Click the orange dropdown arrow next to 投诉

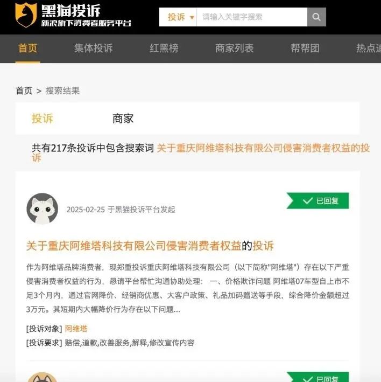(x=192, y=18)
